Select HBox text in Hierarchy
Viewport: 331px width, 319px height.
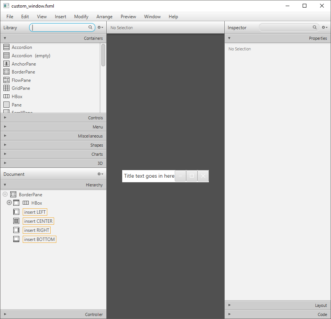coord(37,203)
